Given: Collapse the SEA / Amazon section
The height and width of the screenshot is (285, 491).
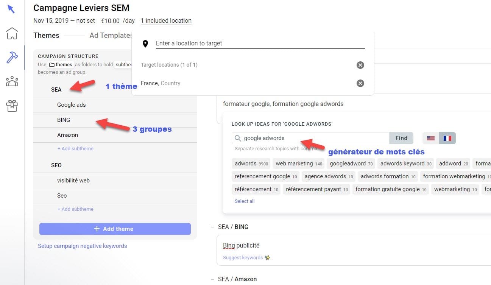Looking at the screenshot, I should (x=212, y=279).
